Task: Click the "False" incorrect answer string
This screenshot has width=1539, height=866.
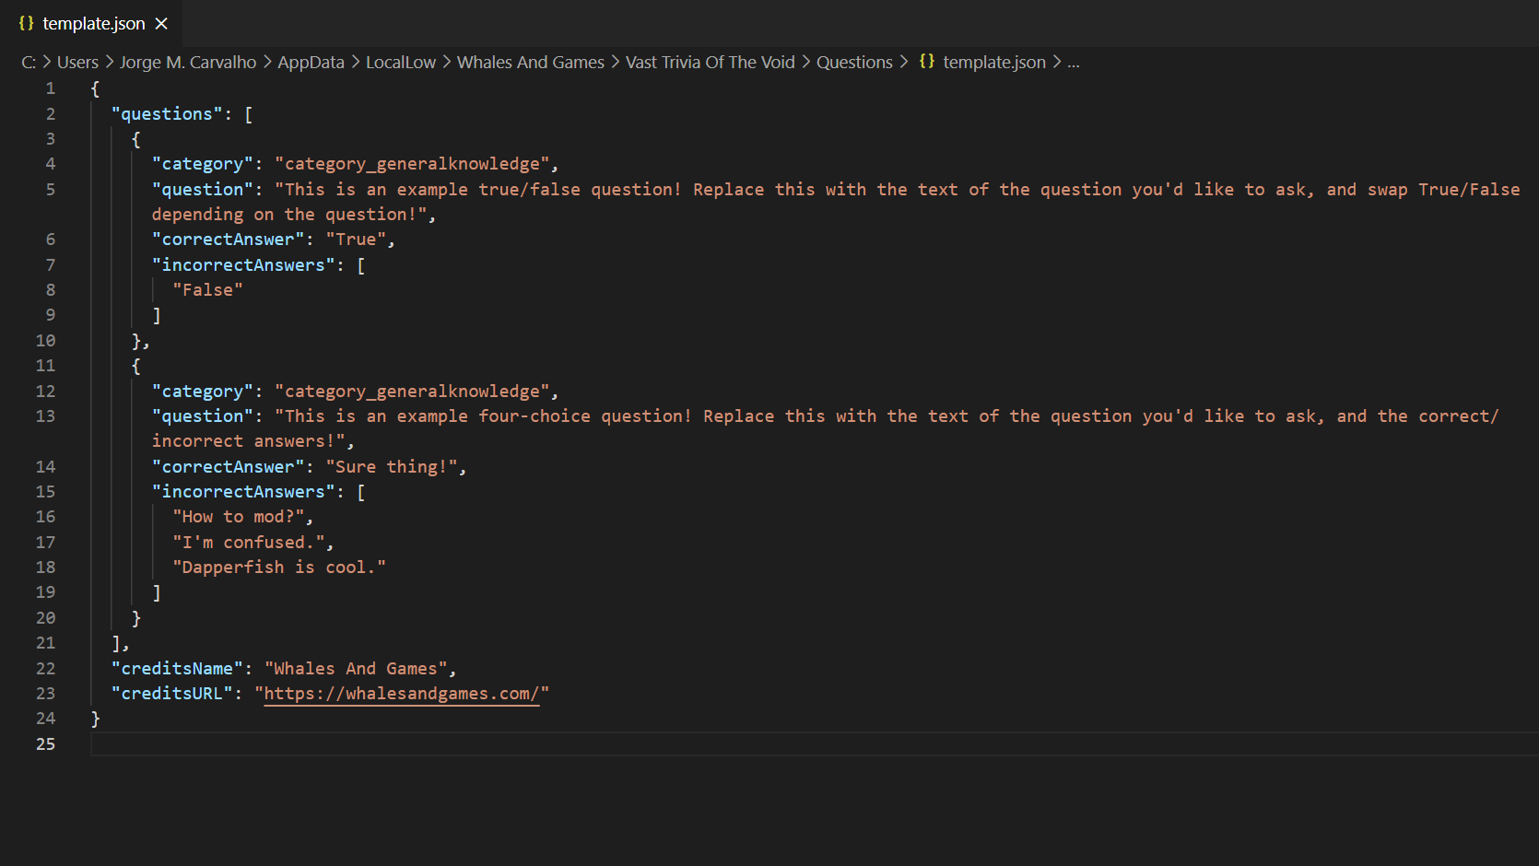Action: (x=208, y=290)
